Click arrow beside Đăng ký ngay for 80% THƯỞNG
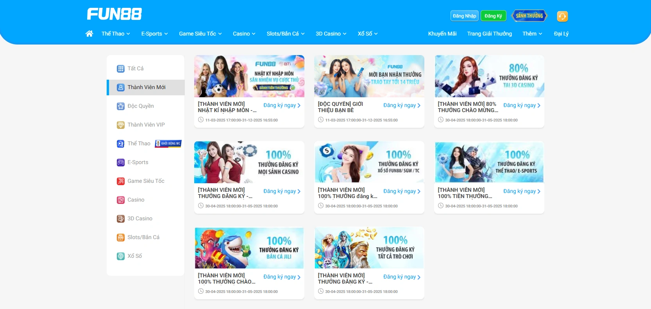 [539, 105]
